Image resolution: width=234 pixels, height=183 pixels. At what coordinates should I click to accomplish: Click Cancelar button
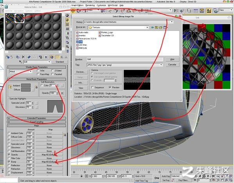pos(172,65)
